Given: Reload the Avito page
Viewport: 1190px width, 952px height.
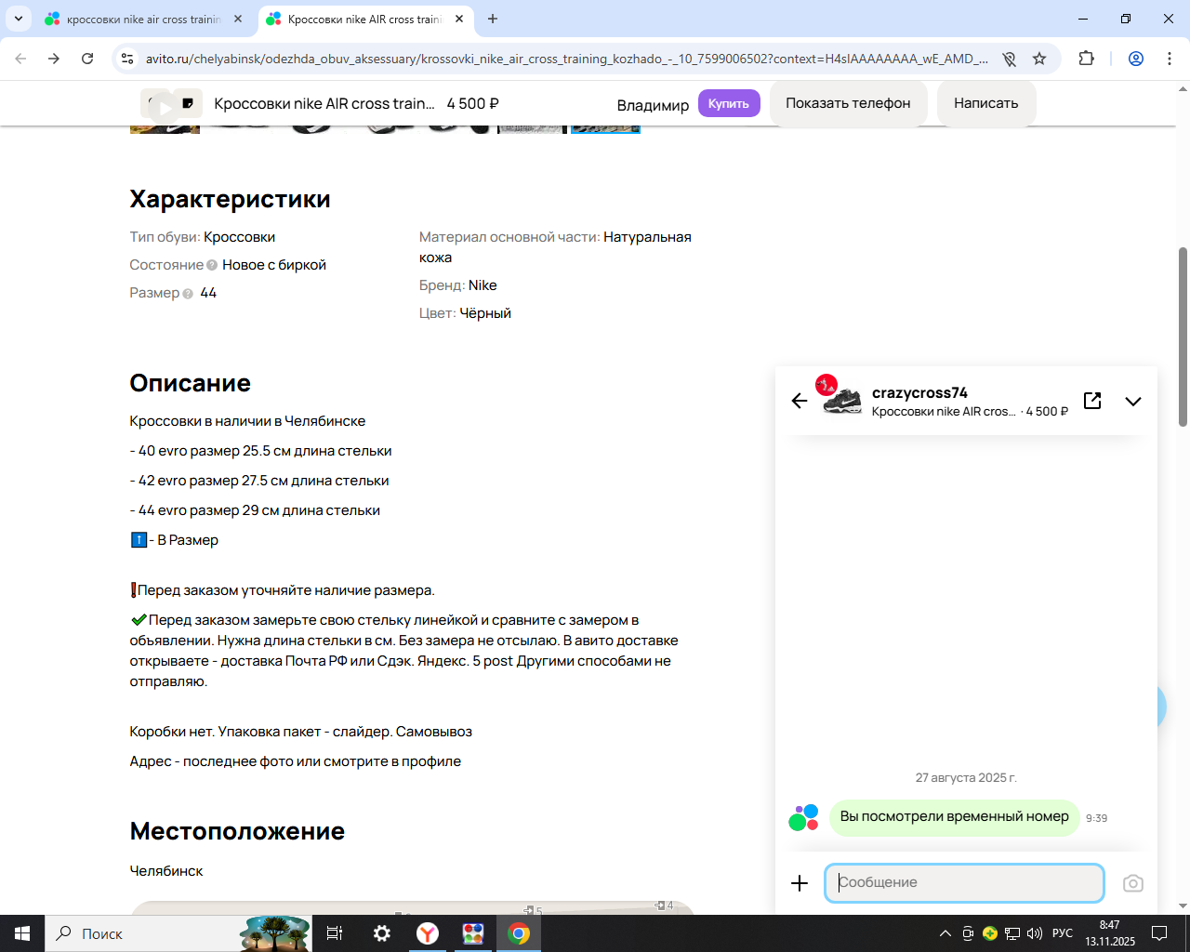Looking at the screenshot, I should 87,59.
